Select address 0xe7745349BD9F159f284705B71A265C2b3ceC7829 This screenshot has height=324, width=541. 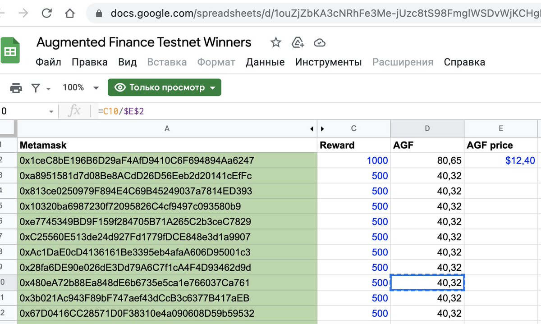167,222
